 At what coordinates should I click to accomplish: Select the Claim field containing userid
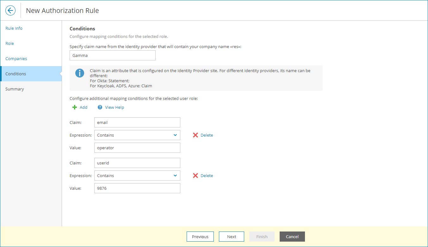click(137, 163)
